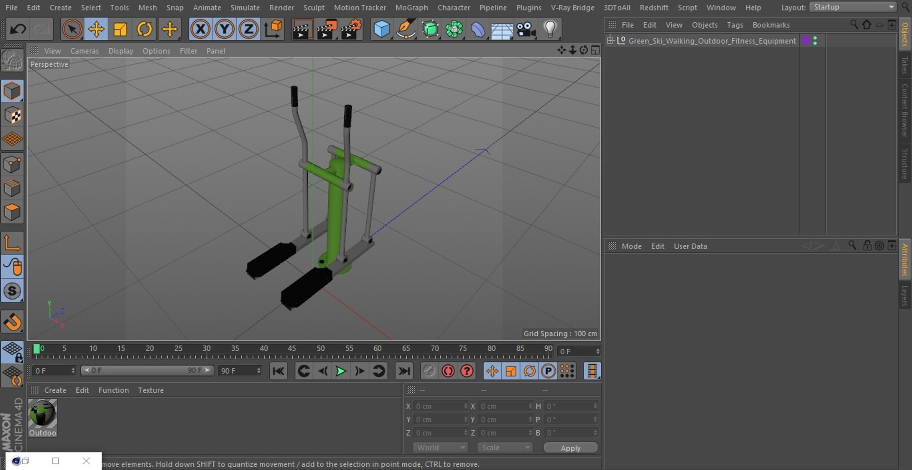Select the Outdoo material thumbnail
Image resolution: width=912 pixels, height=470 pixels.
pos(42,417)
